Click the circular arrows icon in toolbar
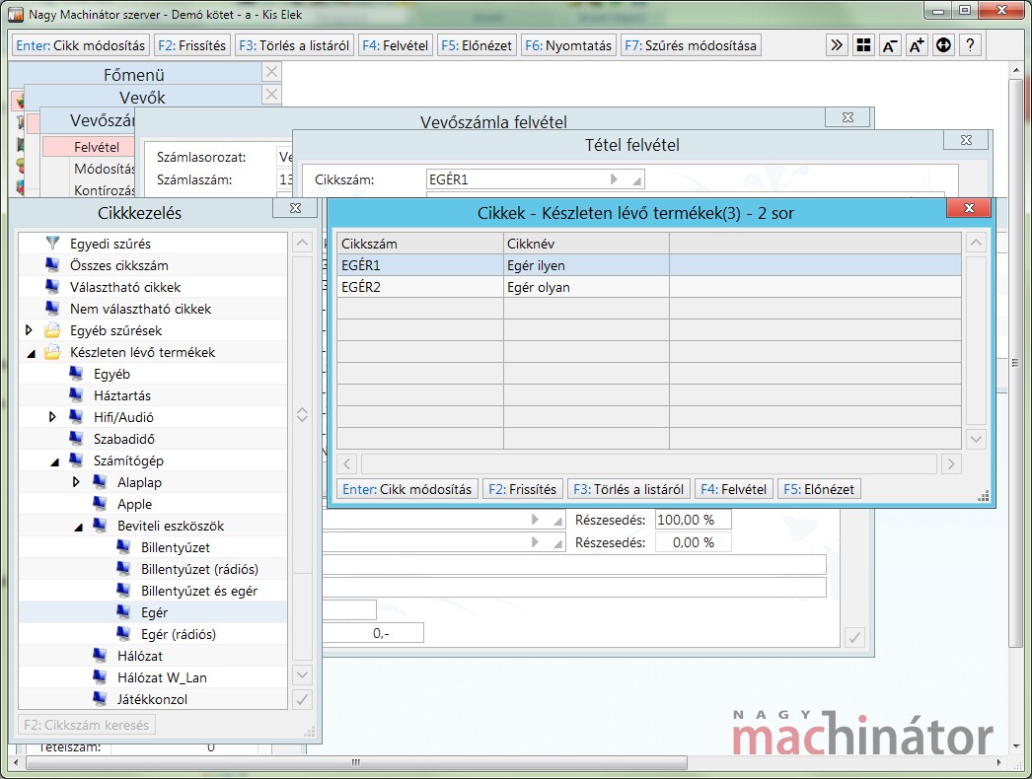Viewport: 1032px width, 779px height. click(943, 45)
